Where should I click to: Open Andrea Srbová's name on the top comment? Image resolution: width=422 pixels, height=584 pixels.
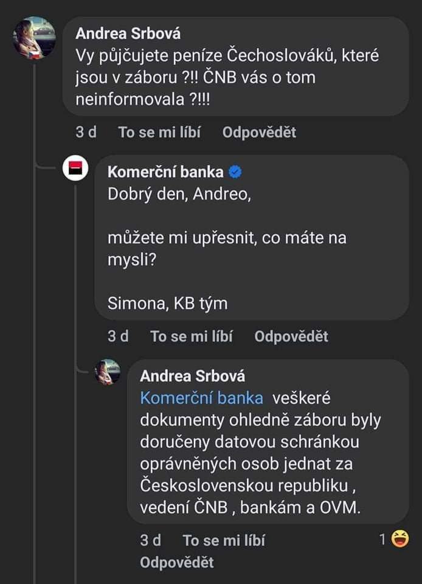[128, 34]
